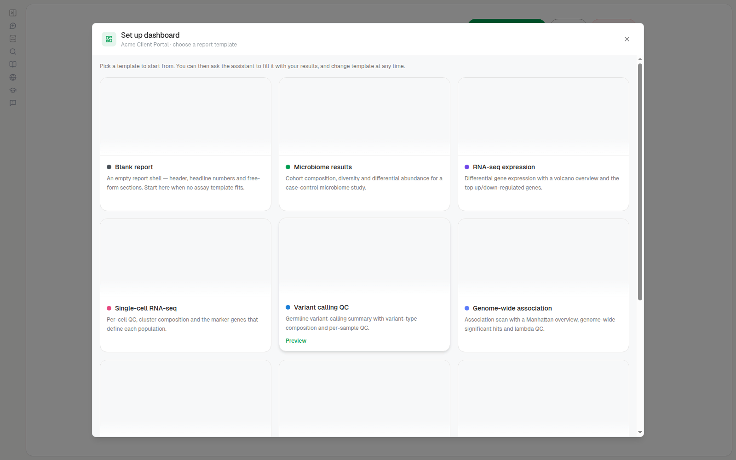Viewport: 736px width, 460px height.
Task: Click the dialog's vertical scrollbar thumb
Action: (x=640, y=182)
